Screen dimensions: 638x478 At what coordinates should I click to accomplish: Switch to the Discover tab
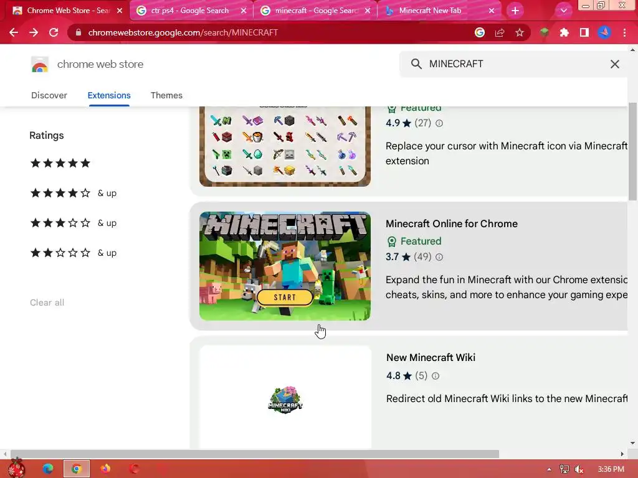[49, 95]
